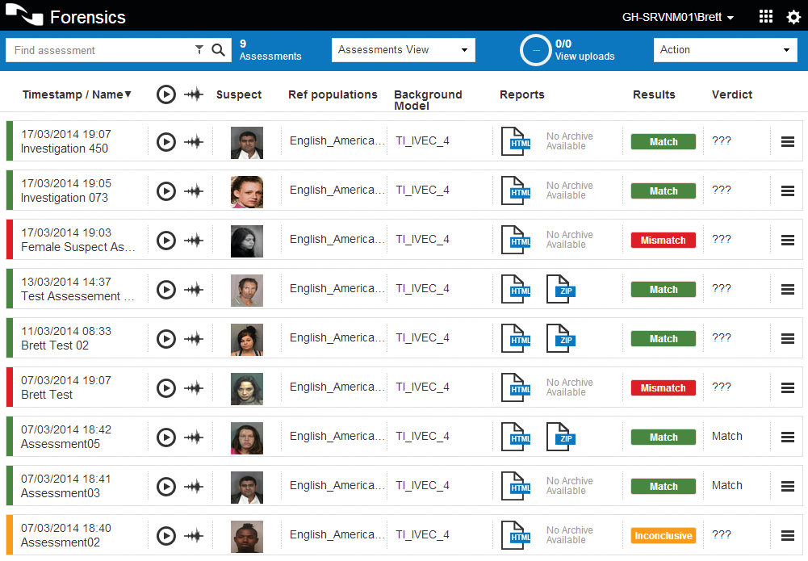The image size is (808, 561).
Task: Click the Mismatch result for Brett Test
Action: tap(663, 387)
